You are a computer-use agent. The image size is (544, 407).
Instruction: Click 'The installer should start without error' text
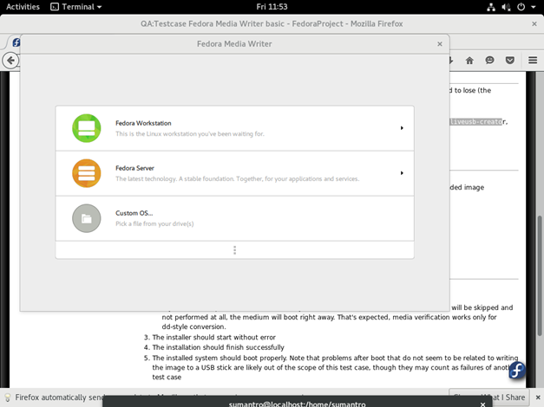213,338
